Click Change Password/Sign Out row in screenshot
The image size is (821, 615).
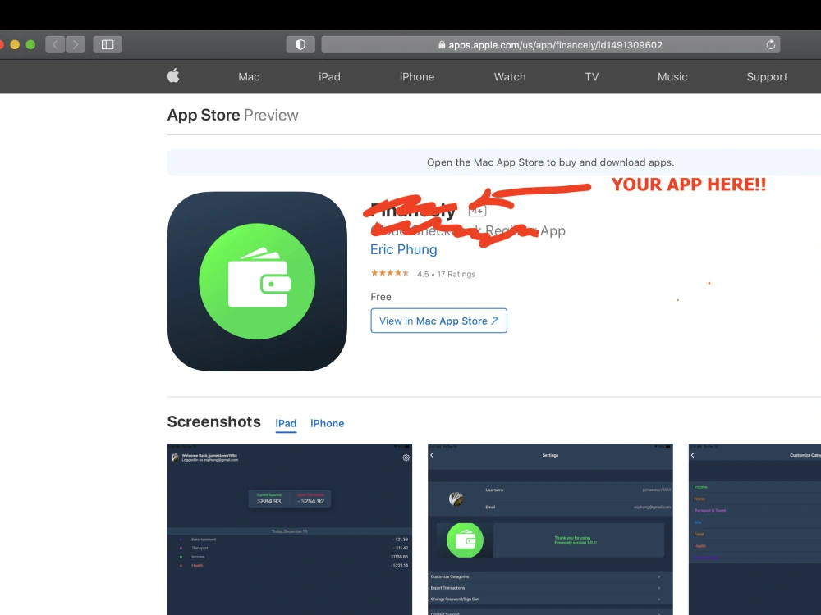[x=550, y=599]
